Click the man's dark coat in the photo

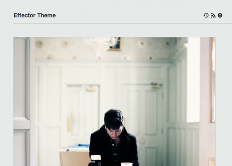pyautogui.click(x=114, y=147)
